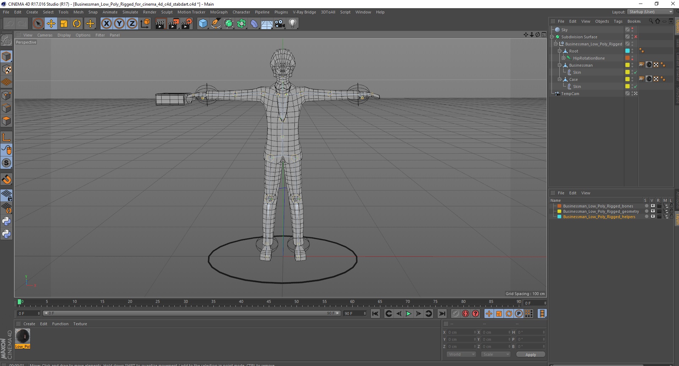This screenshot has width=679, height=366.
Task: Collapse the Businessman object node
Action: click(560, 65)
